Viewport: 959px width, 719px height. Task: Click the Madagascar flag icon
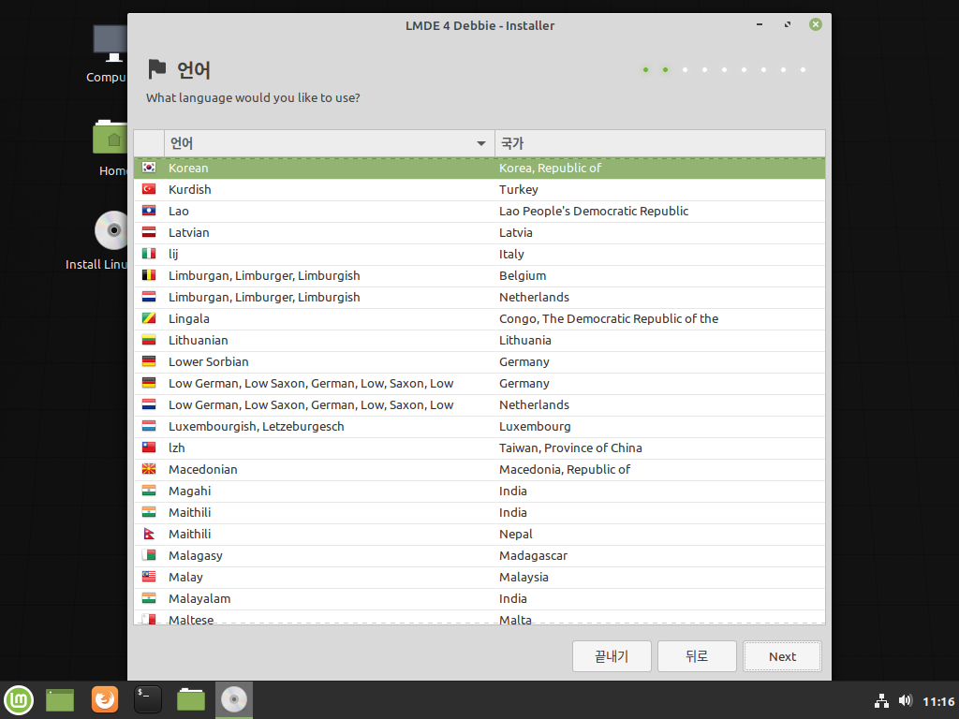(x=149, y=555)
